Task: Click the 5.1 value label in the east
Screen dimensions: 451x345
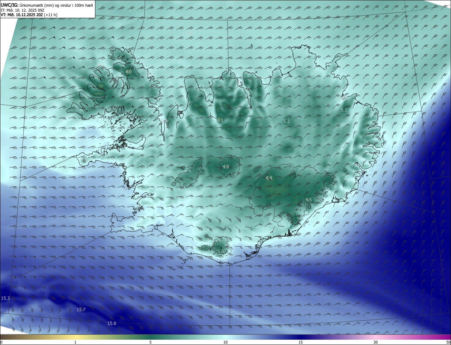Action: pos(344,110)
